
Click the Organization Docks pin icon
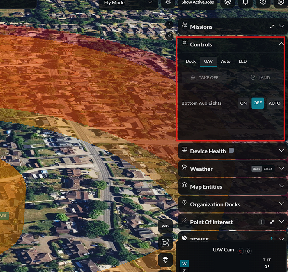184,202
